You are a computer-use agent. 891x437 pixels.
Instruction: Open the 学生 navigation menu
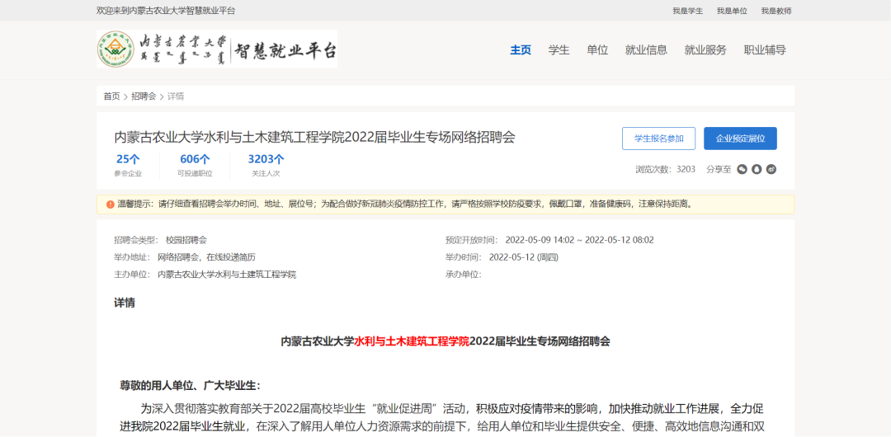pos(559,49)
